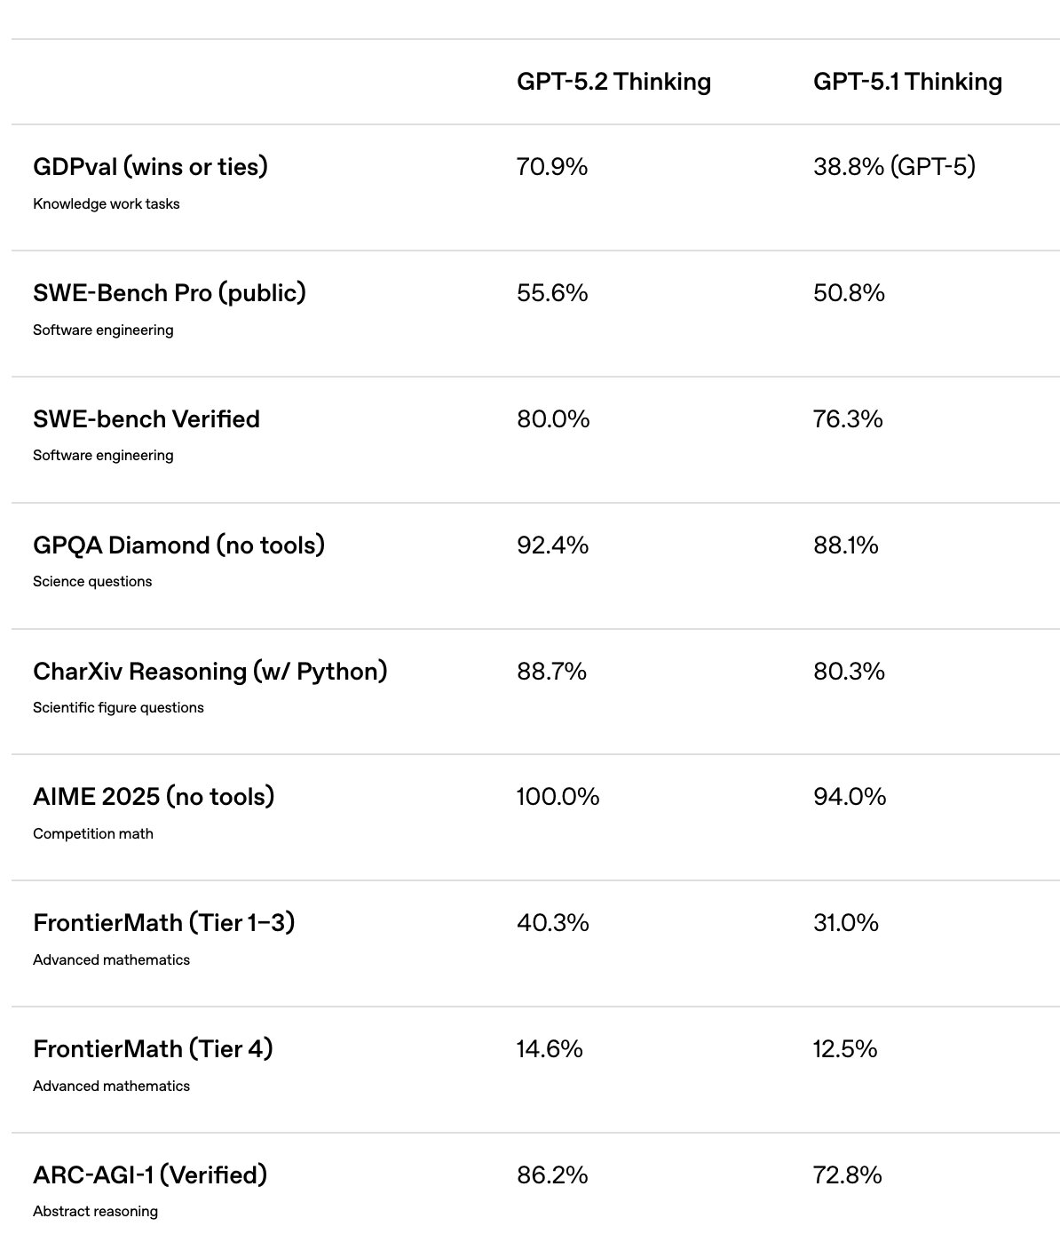Select the GDPval (wins or ties) row title

point(150,166)
